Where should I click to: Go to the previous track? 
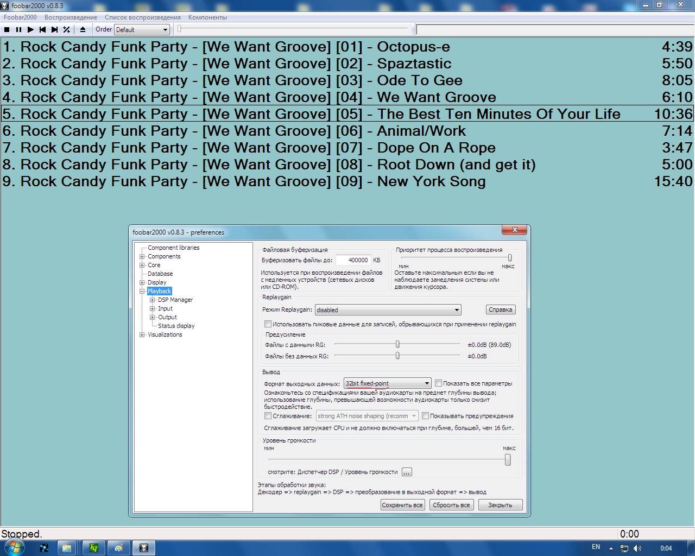(43, 30)
